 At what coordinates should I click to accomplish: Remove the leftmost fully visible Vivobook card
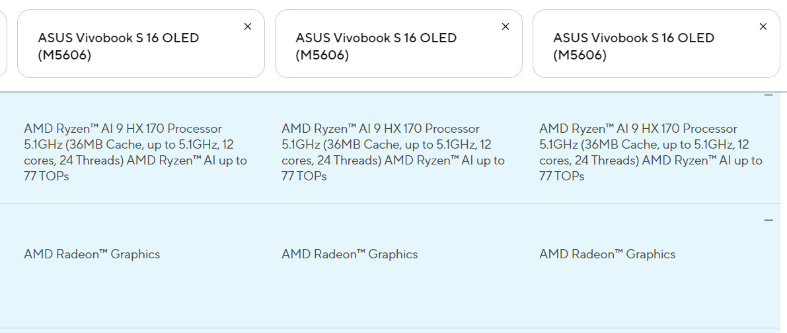click(x=248, y=26)
